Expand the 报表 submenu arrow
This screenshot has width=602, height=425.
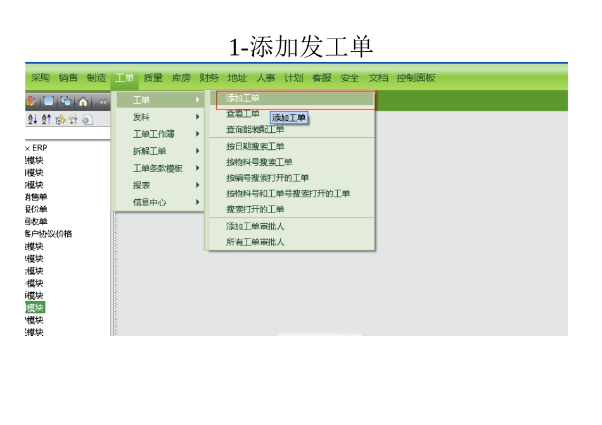tap(197, 185)
